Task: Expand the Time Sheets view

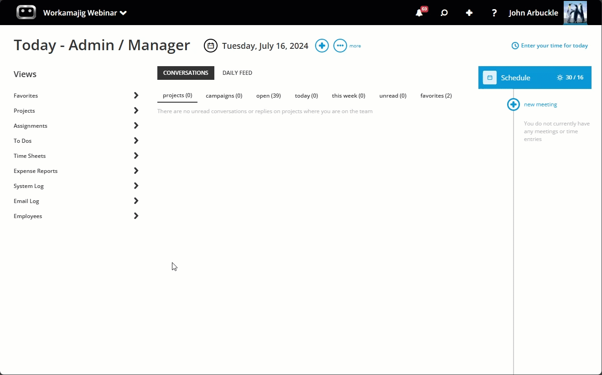Action: click(136, 156)
